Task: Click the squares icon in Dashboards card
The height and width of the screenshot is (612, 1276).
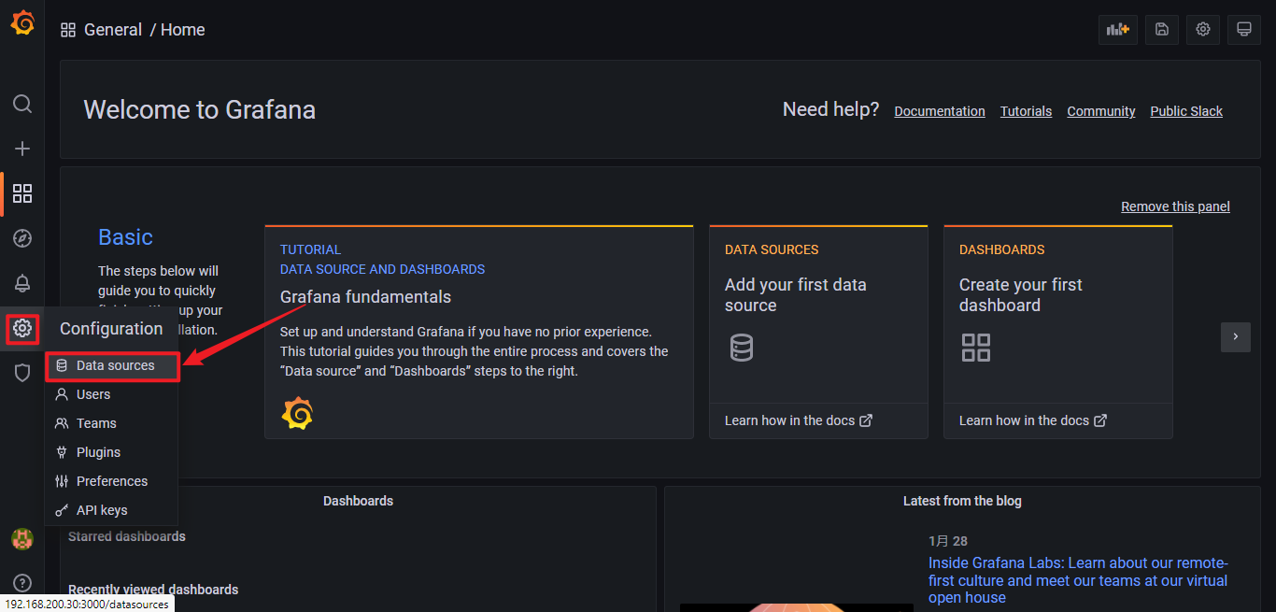Action: pos(975,348)
